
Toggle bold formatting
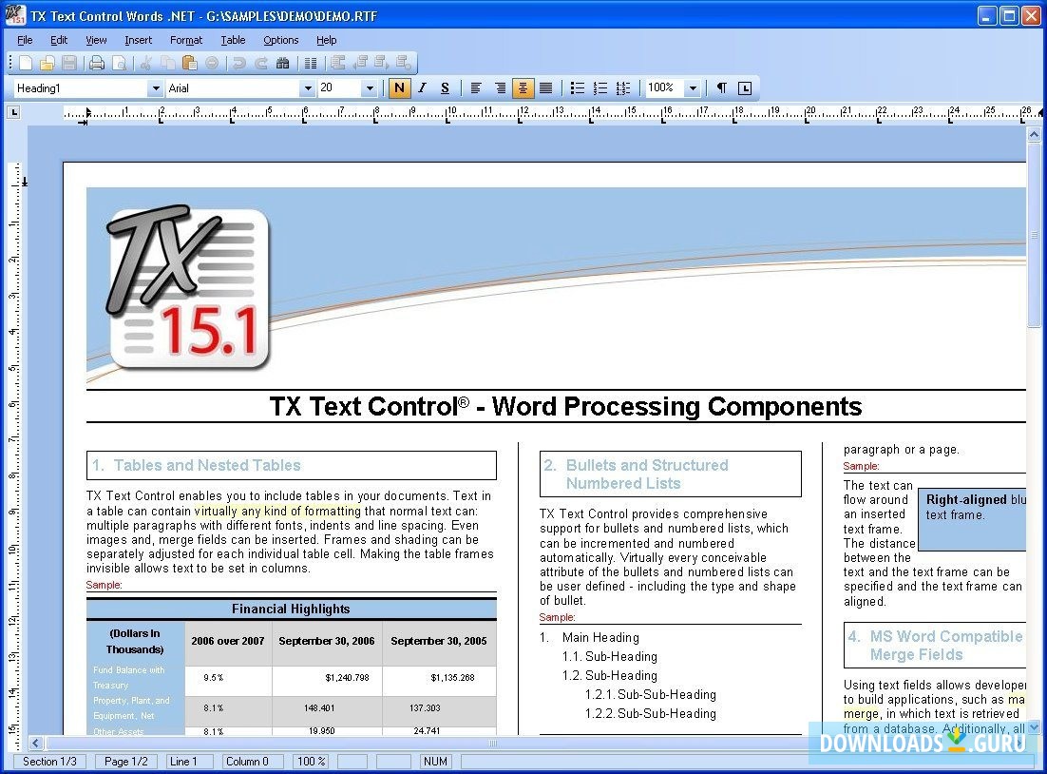click(399, 87)
